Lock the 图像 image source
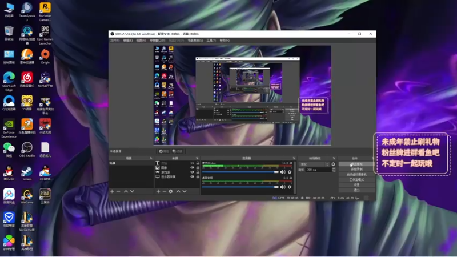Image resolution: width=457 pixels, height=257 pixels. click(198, 167)
